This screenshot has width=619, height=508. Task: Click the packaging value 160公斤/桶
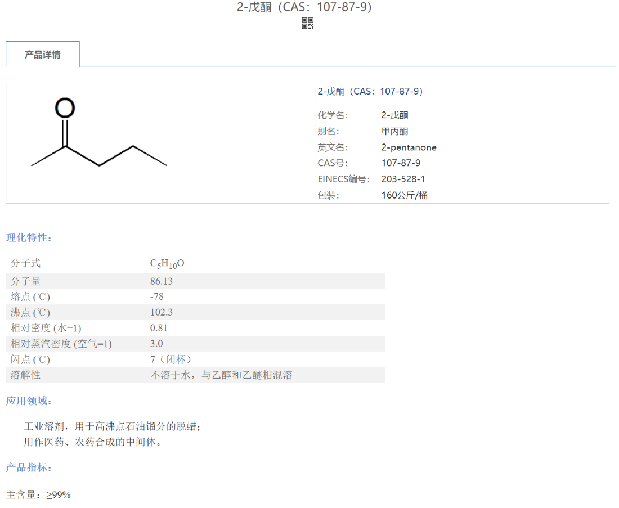tap(404, 195)
